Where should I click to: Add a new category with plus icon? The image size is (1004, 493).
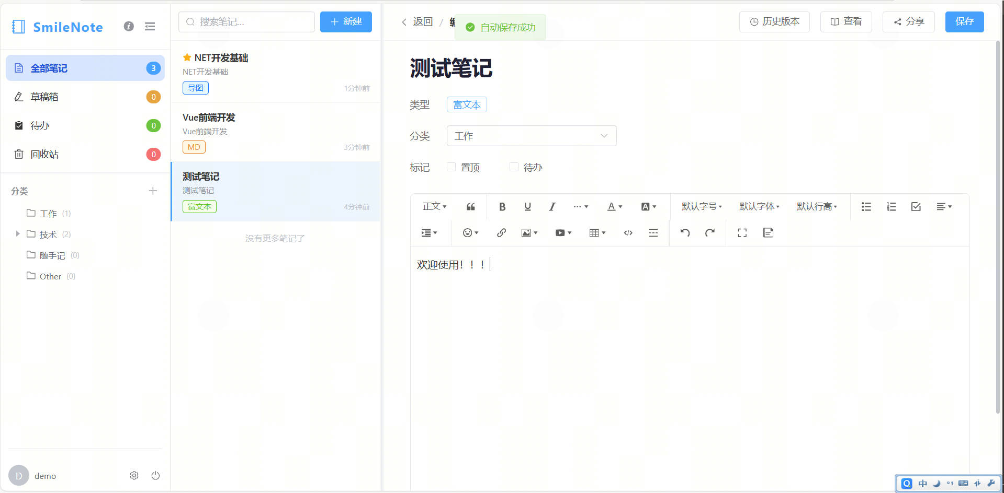(153, 191)
